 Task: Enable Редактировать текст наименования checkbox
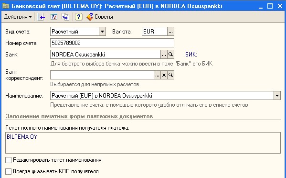pyautogui.click(x=8, y=160)
